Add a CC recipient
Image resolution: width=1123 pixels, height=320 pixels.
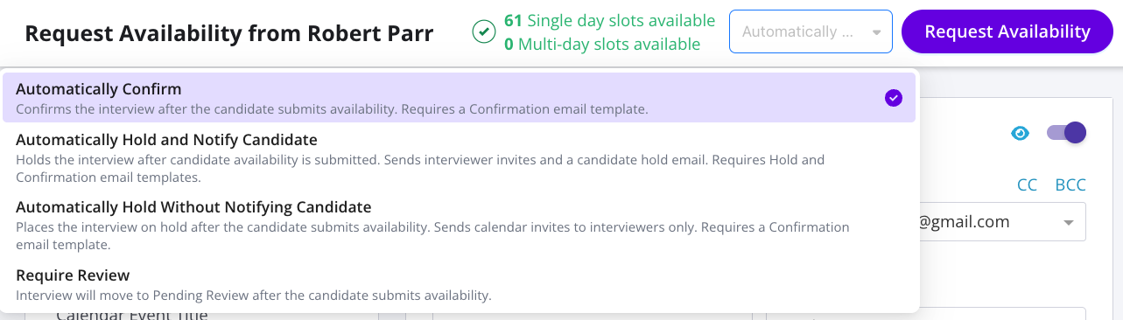(x=1027, y=184)
